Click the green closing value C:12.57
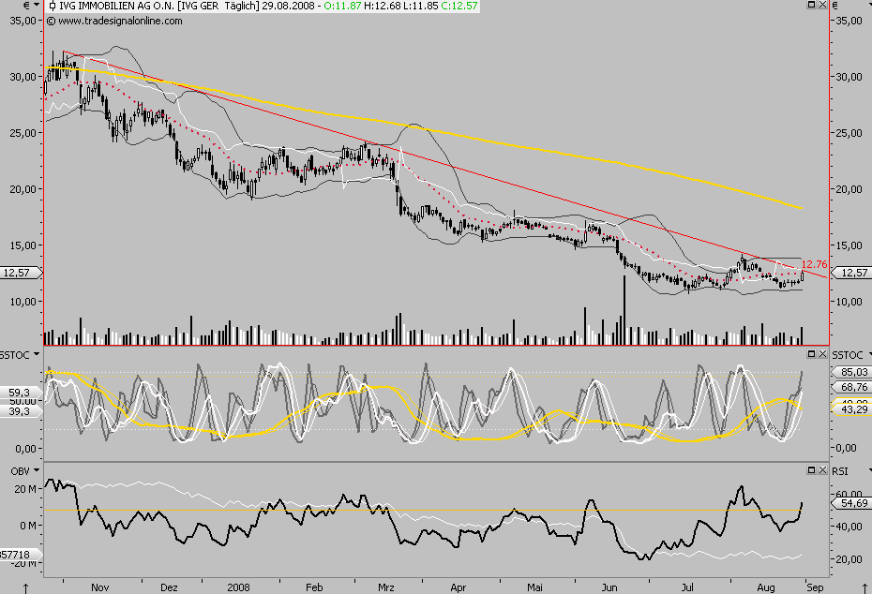 (459, 7)
